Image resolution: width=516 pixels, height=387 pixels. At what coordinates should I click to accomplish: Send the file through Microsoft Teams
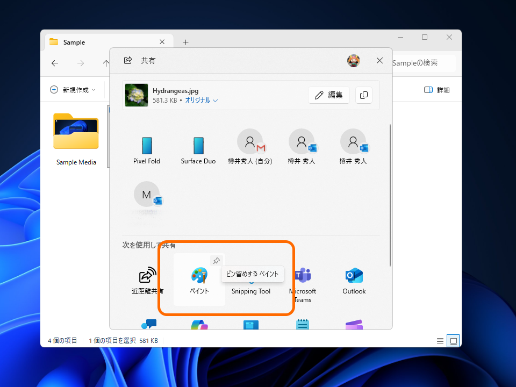302,275
